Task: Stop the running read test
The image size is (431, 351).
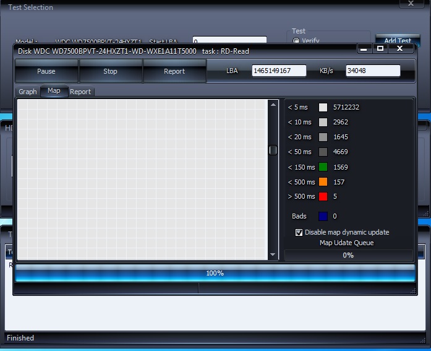Action: (110, 71)
